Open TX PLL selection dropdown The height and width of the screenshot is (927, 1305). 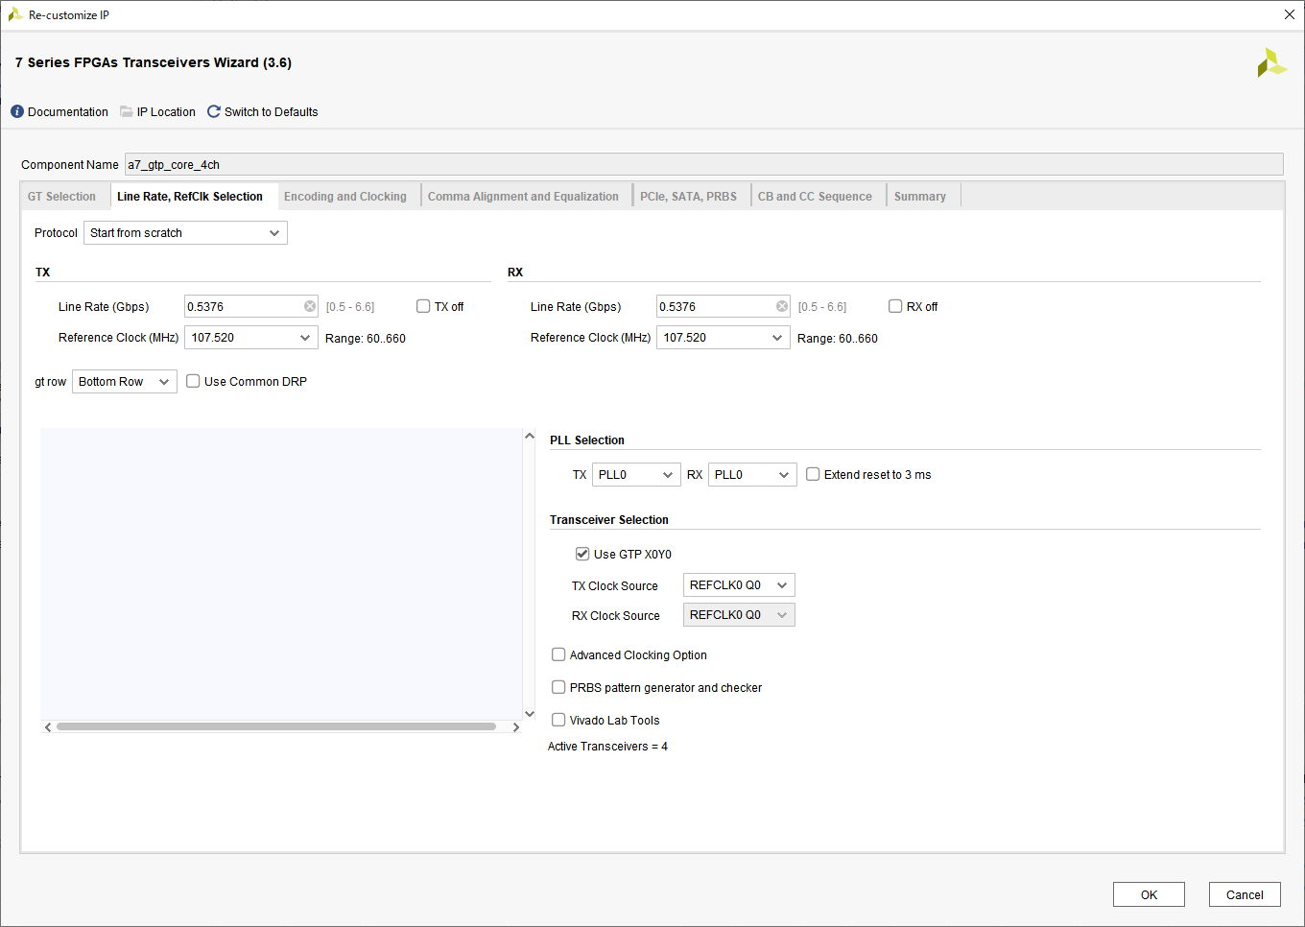pyautogui.click(x=636, y=475)
